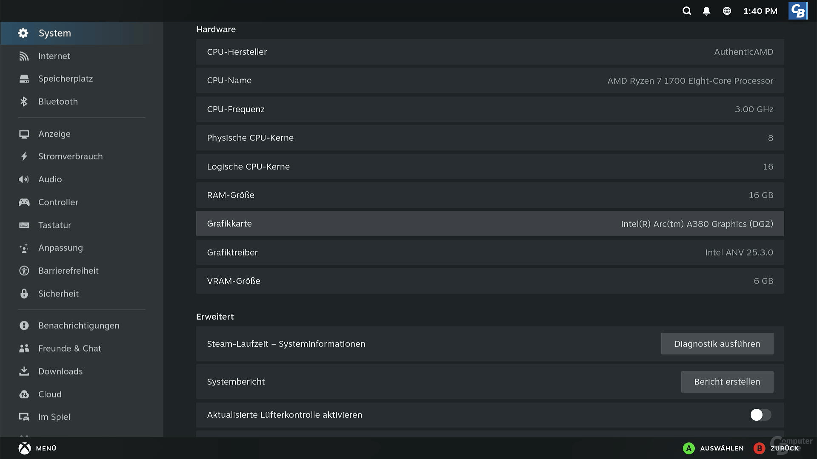Click the 1:40 PM clock
This screenshot has width=817, height=459.
pos(760,11)
